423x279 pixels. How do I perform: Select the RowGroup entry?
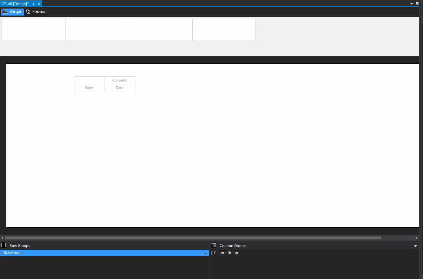coord(101,253)
